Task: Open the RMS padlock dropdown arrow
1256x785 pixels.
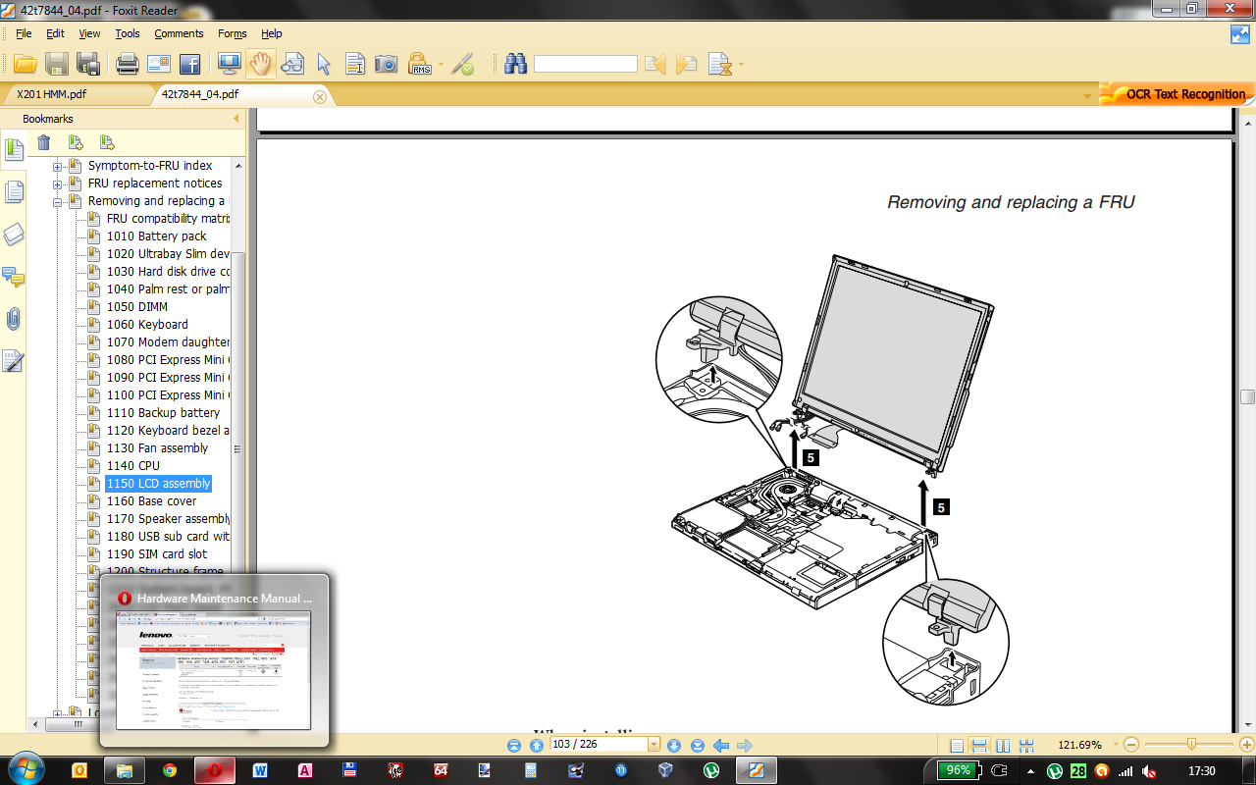Action: point(441,66)
